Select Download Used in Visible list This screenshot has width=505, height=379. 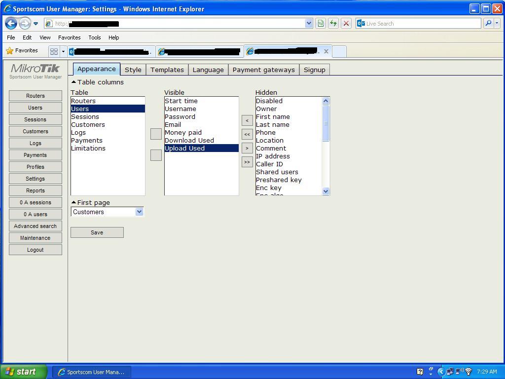pyautogui.click(x=202, y=141)
